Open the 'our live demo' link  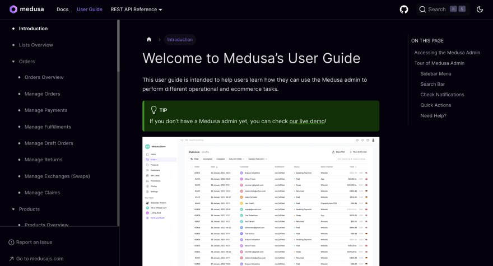(307, 122)
